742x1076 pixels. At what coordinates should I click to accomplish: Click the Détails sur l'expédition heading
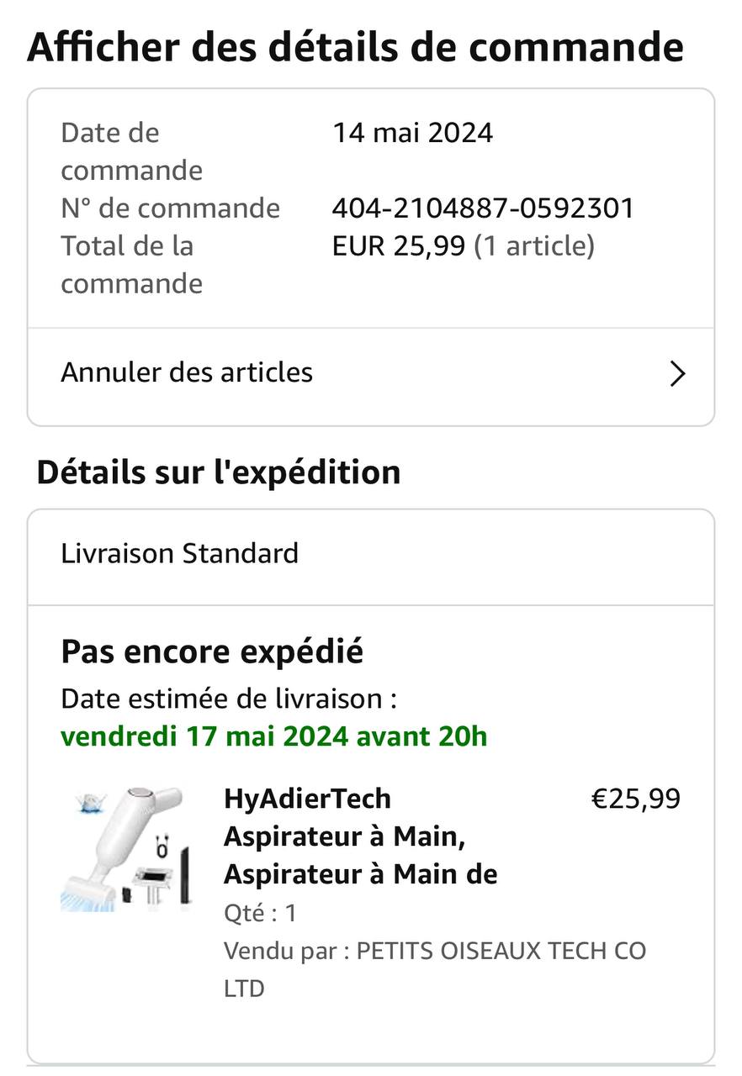218,472
